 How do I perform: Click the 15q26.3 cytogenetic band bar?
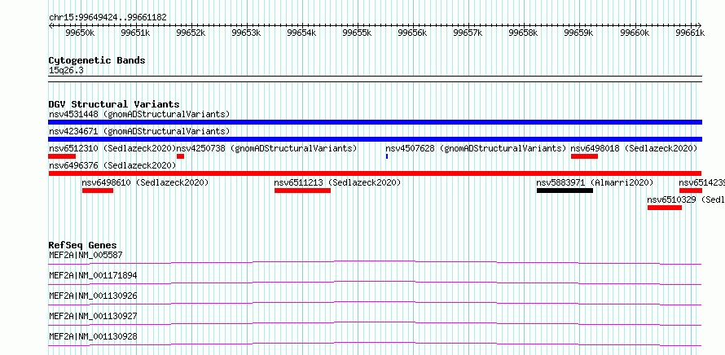click(375, 79)
